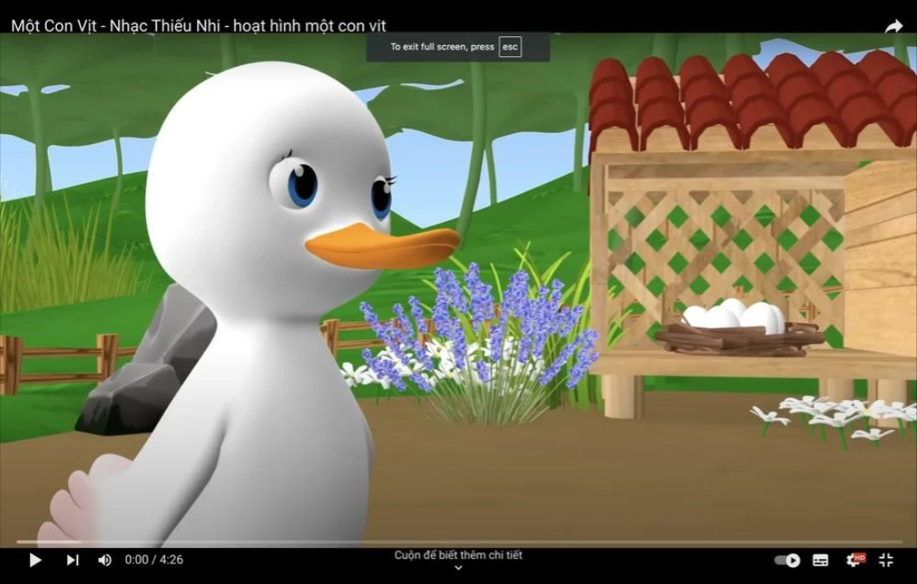Click the 'To exit full screen' notification text

(442, 47)
